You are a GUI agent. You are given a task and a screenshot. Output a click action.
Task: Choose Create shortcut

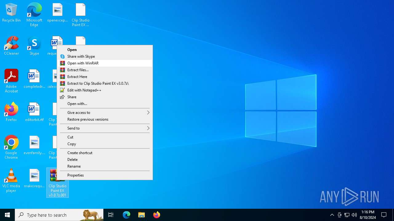(105, 153)
